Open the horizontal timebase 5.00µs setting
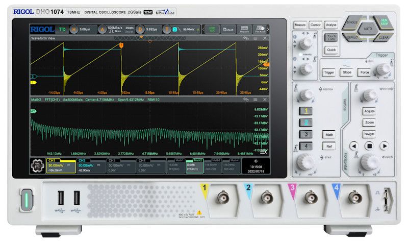 [x=84, y=29]
